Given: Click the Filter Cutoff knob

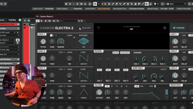Looking at the screenshot, I should point(99,92).
